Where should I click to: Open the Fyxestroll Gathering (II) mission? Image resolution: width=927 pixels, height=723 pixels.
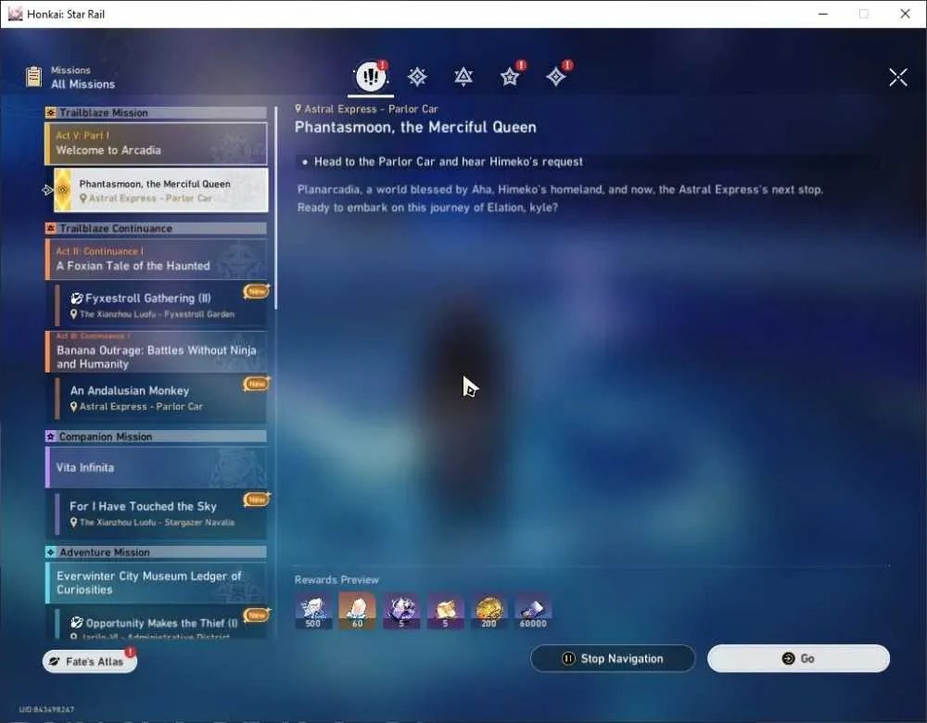[x=160, y=305]
